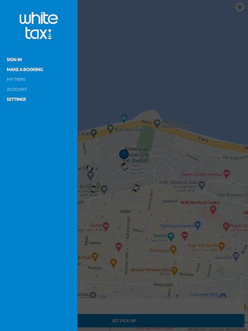Select the Concorde Bldg marker
Image resolution: width=248 pixels, height=331 pixels.
click(x=223, y=295)
